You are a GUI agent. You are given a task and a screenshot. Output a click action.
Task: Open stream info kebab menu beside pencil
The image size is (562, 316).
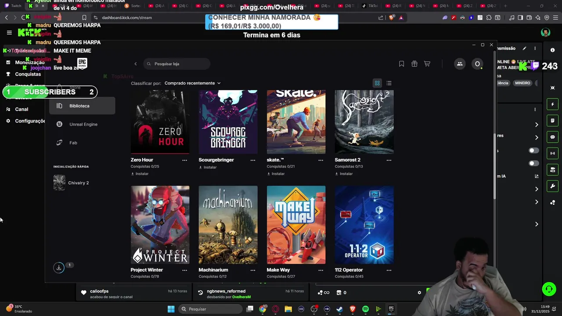click(x=535, y=48)
